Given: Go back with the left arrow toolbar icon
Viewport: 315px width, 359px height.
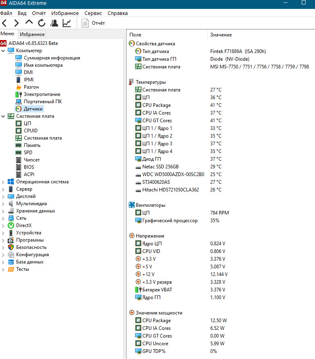Looking at the screenshot, I should click(4, 23).
